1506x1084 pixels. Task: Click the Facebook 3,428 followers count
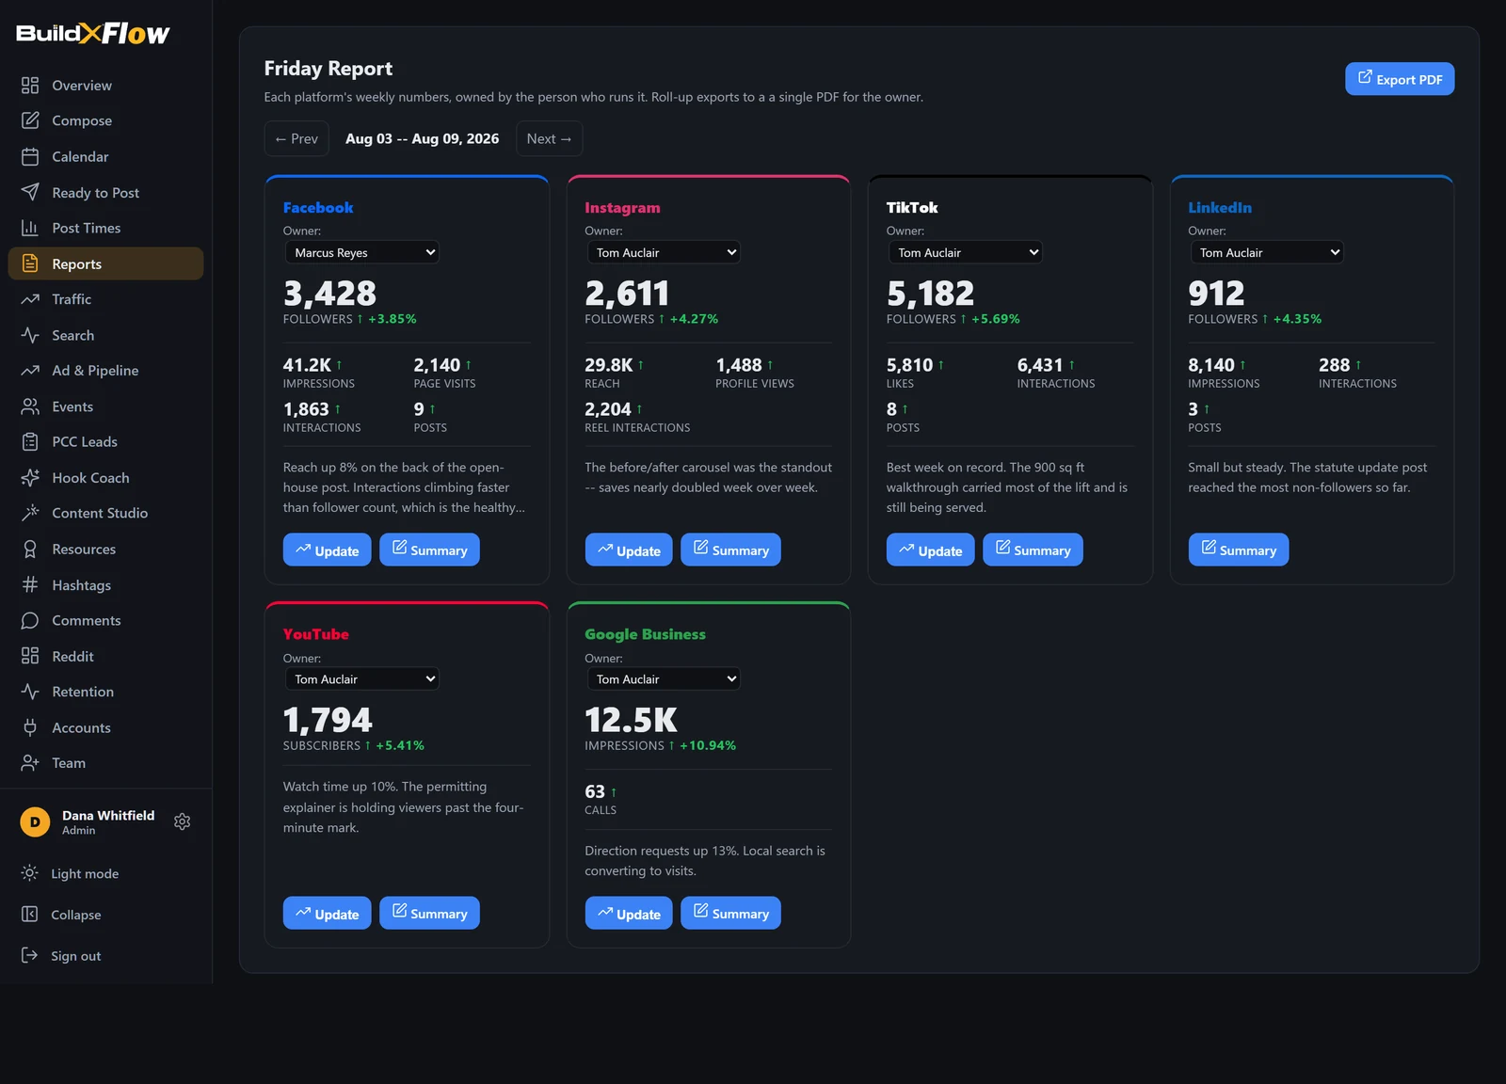pos(329,294)
